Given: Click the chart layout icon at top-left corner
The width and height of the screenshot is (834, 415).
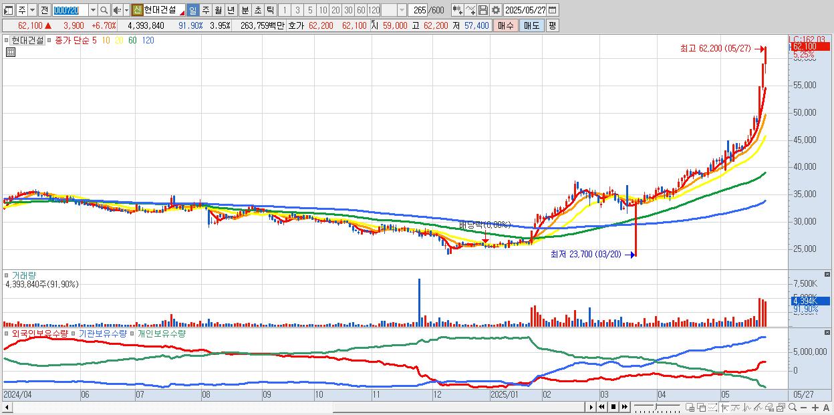Looking at the screenshot, I should tap(9, 10).
